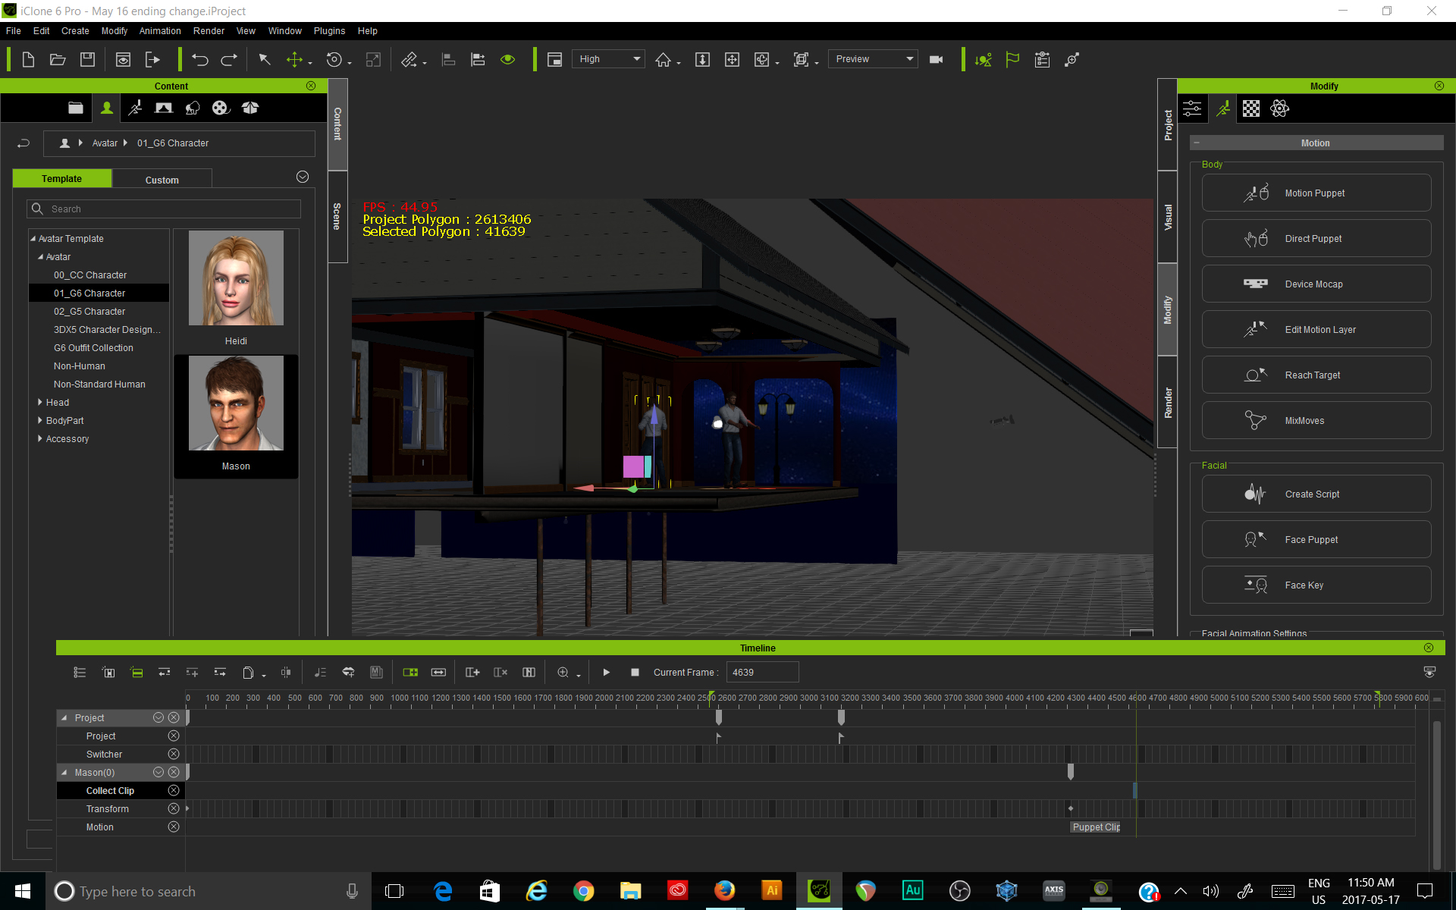Click the Motion Puppet button

(x=1316, y=193)
